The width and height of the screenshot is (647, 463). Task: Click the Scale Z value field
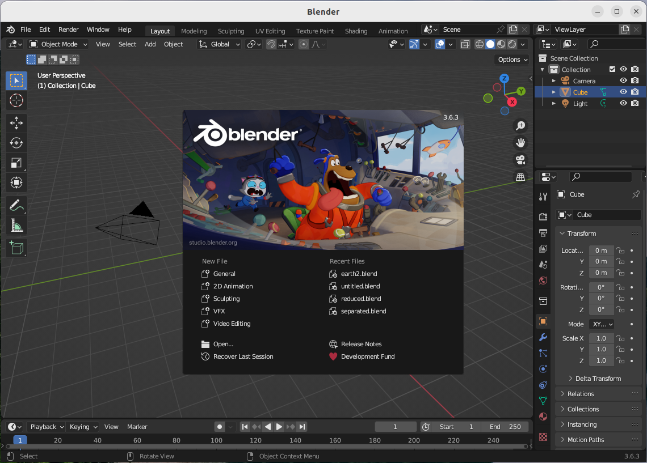pos(601,360)
